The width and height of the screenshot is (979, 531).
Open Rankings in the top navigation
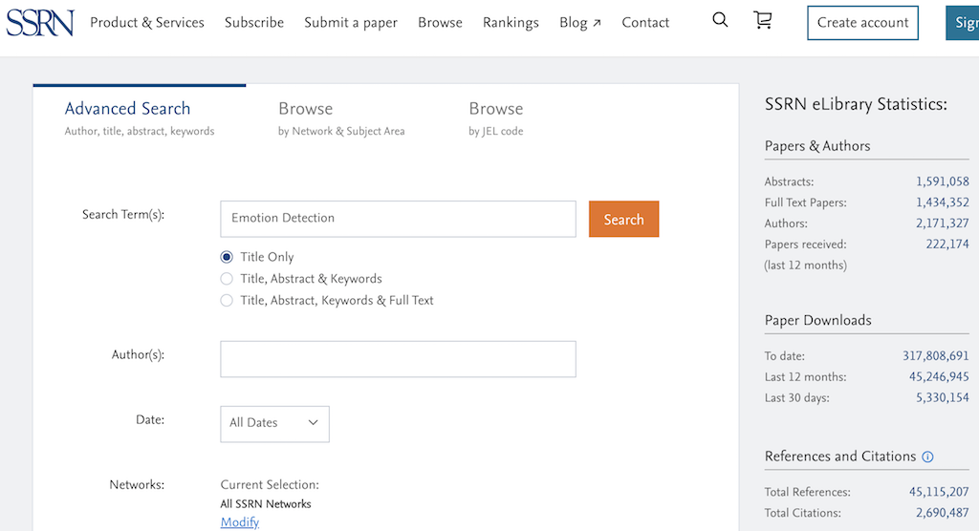pos(511,22)
